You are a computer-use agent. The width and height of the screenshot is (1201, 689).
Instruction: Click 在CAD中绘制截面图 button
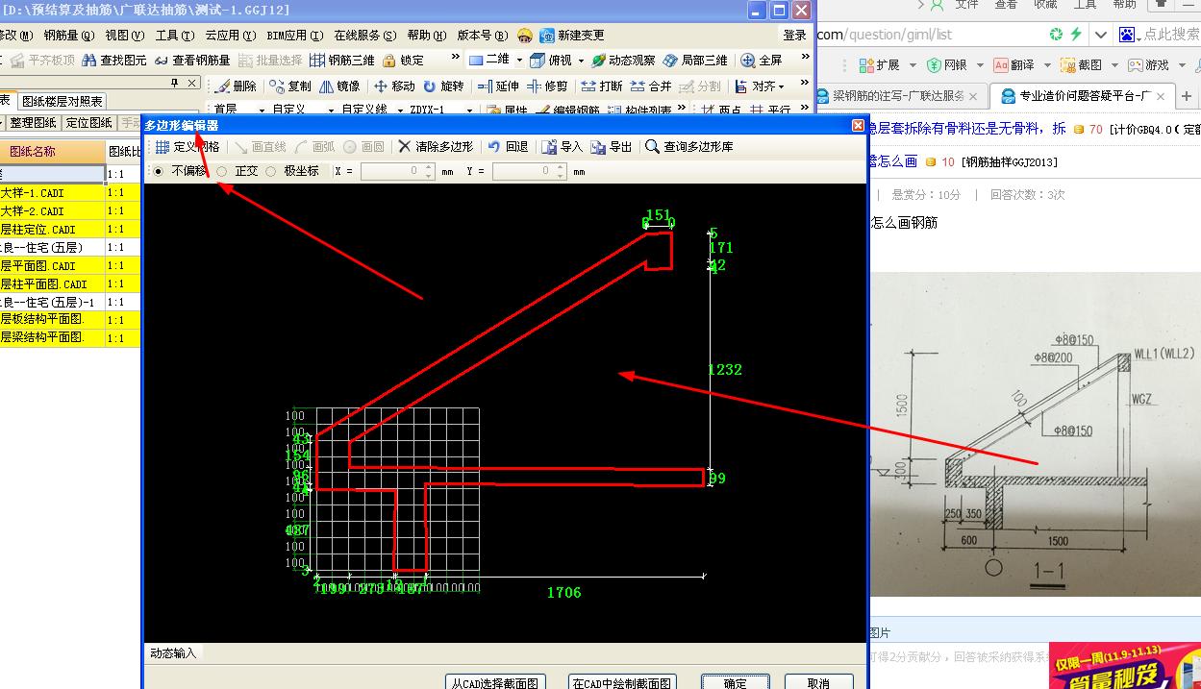click(622, 681)
